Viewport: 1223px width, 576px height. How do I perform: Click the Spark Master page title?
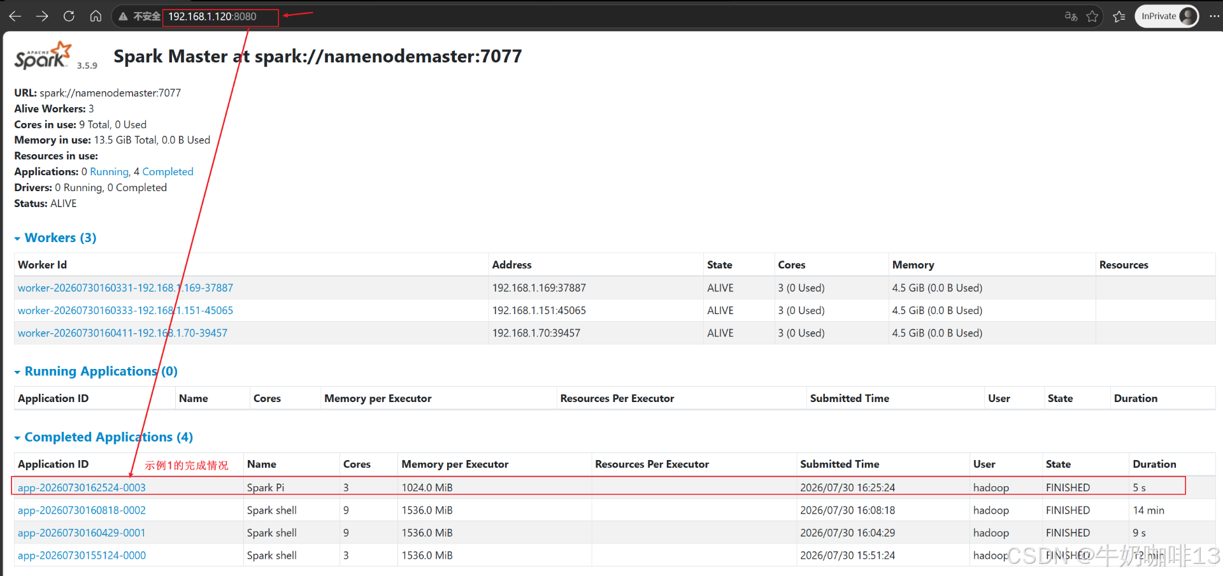(x=317, y=57)
